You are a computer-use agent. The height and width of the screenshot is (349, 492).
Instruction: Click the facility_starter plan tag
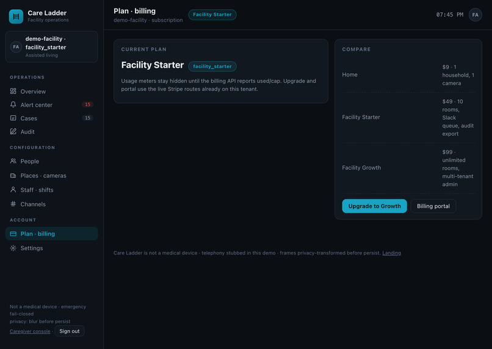coord(212,67)
